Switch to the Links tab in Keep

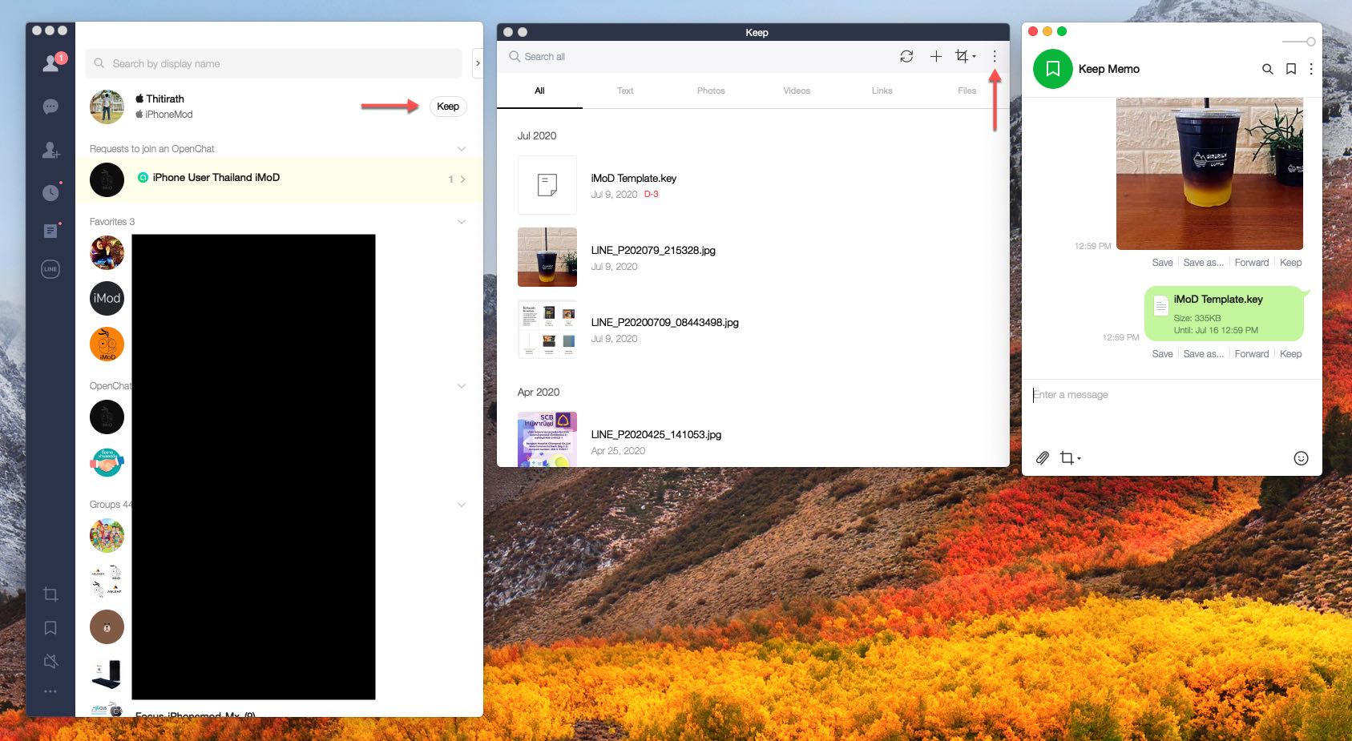pos(882,91)
